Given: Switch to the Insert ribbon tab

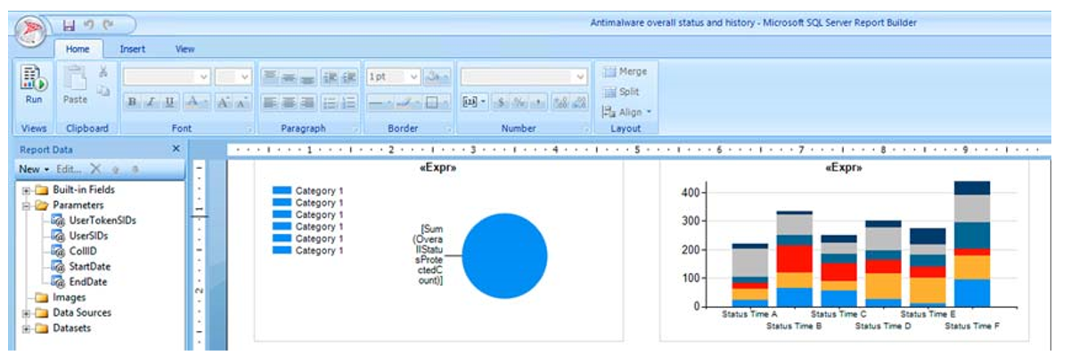Looking at the screenshot, I should [x=132, y=50].
